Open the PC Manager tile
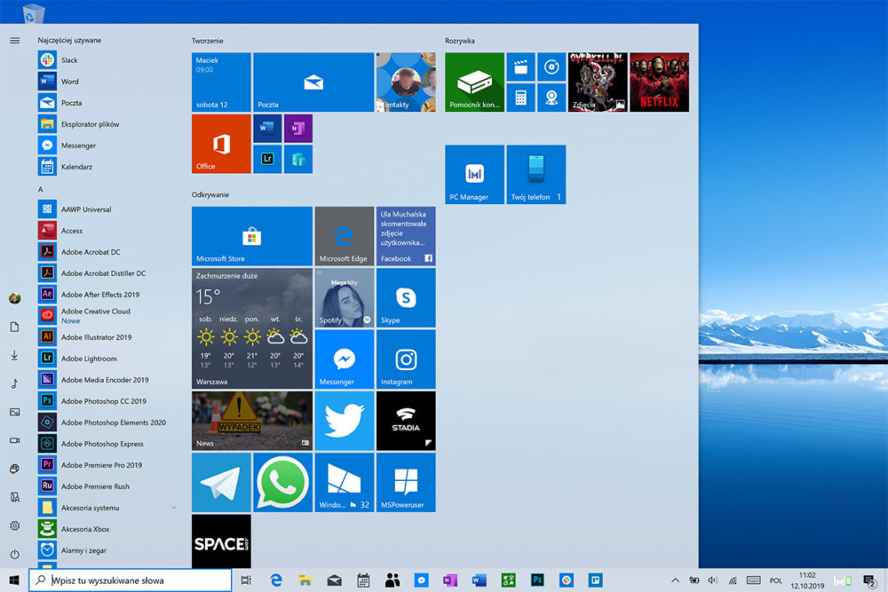 tap(474, 174)
